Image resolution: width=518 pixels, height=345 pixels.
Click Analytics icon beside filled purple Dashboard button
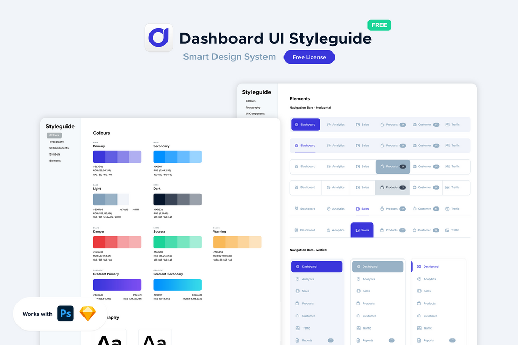[x=329, y=125]
